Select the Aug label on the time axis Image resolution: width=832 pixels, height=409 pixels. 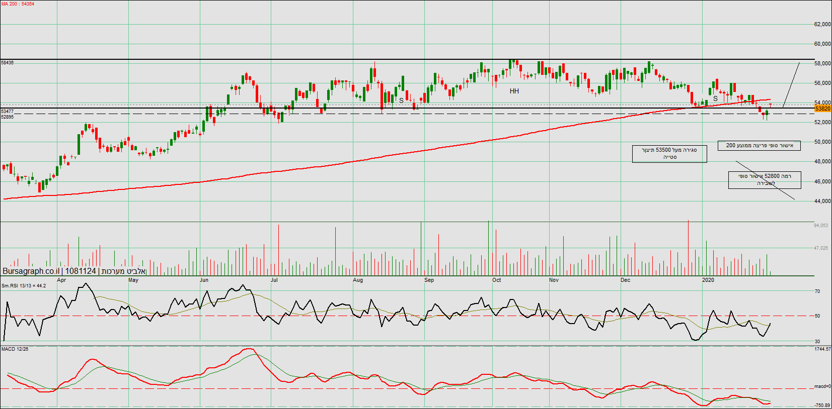click(358, 280)
